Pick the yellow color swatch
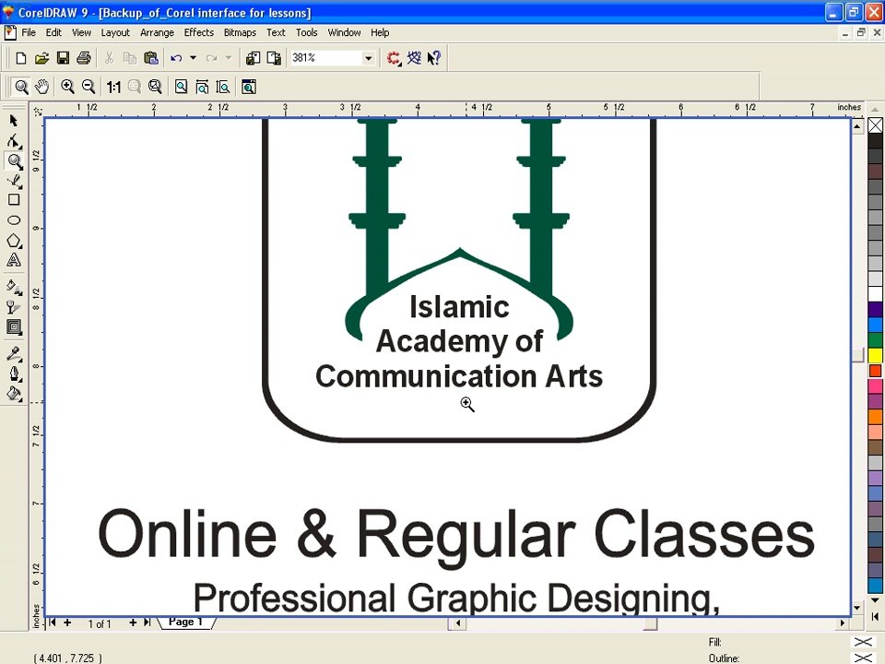This screenshot has height=664, width=885. tap(876, 355)
